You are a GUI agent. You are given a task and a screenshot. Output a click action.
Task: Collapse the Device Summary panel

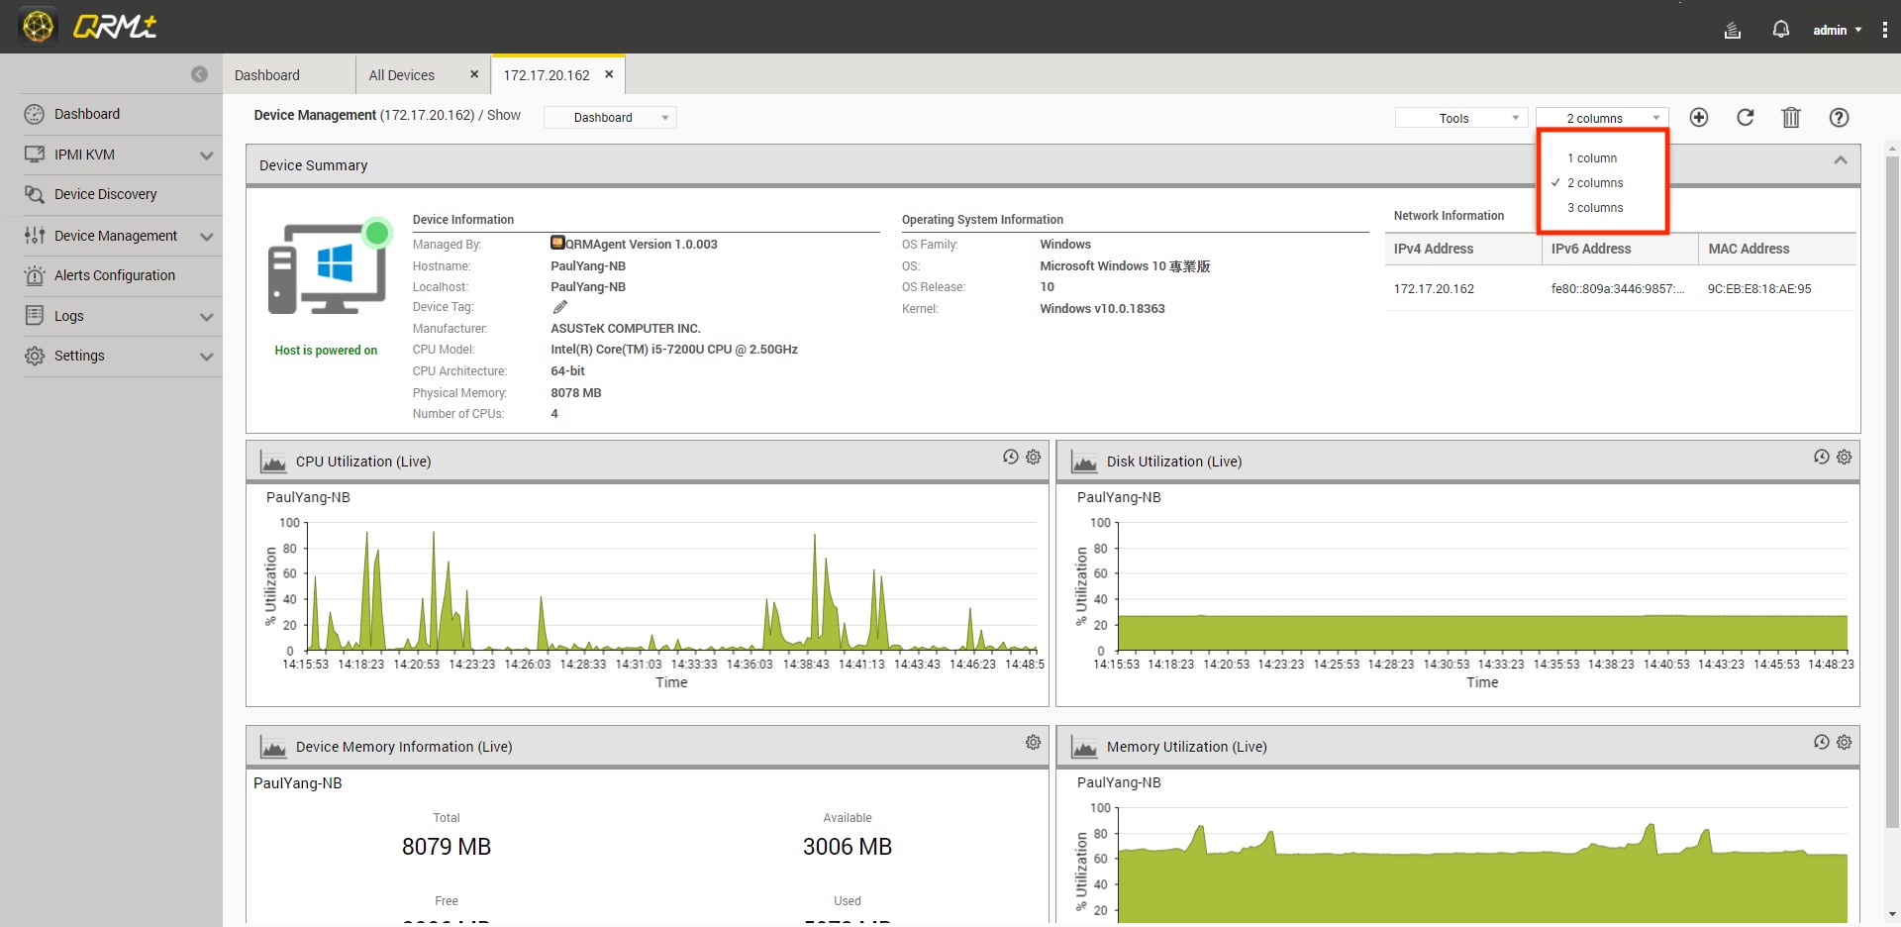point(1840,160)
